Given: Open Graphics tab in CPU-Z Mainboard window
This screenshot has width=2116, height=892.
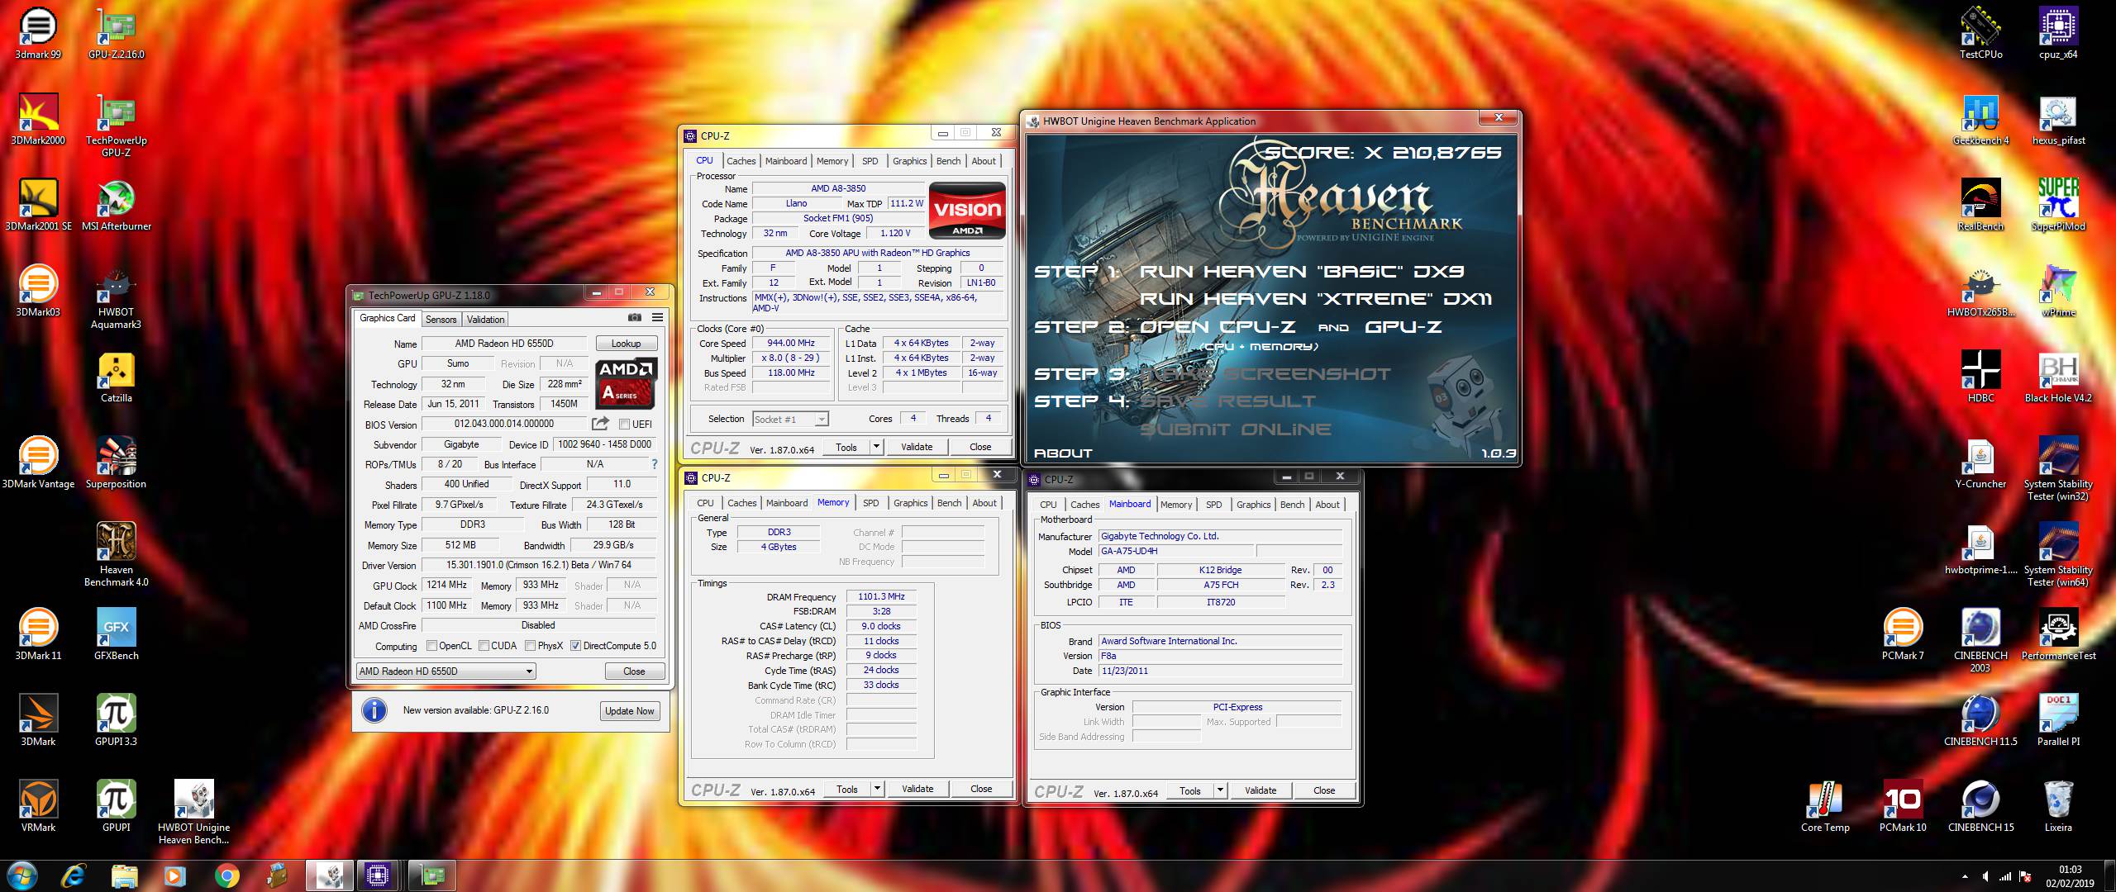Looking at the screenshot, I should pyautogui.click(x=1253, y=505).
